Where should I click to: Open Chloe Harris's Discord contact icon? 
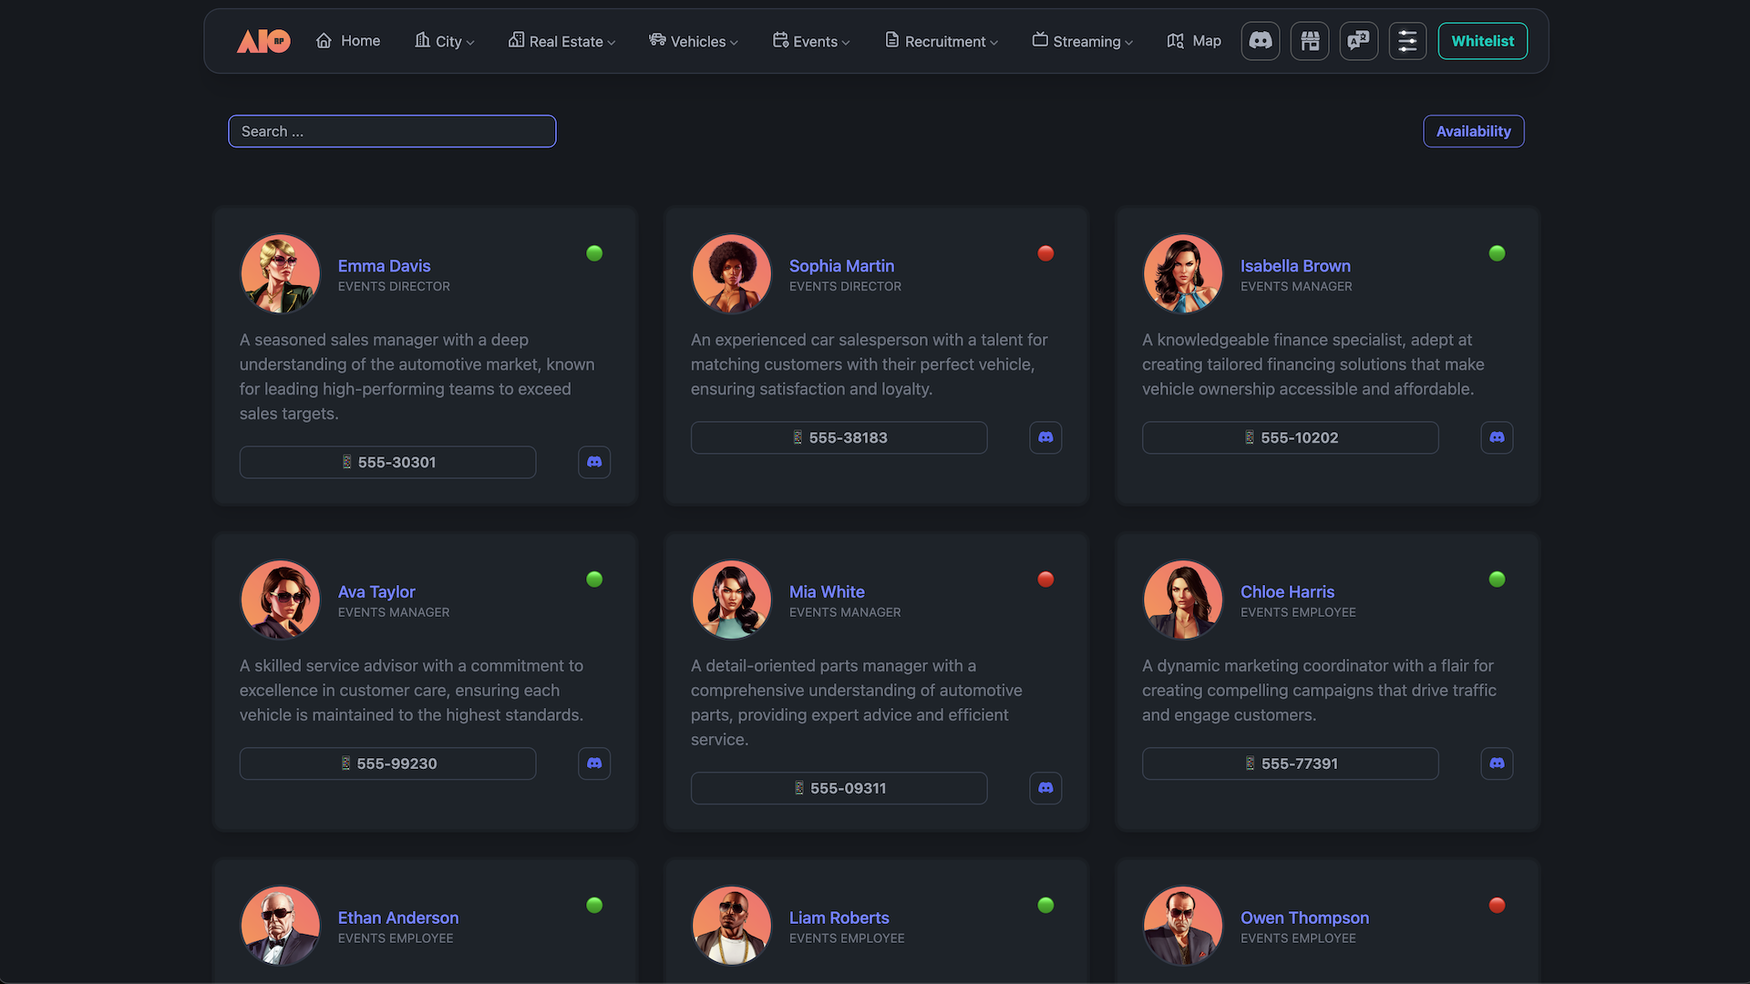(1497, 764)
